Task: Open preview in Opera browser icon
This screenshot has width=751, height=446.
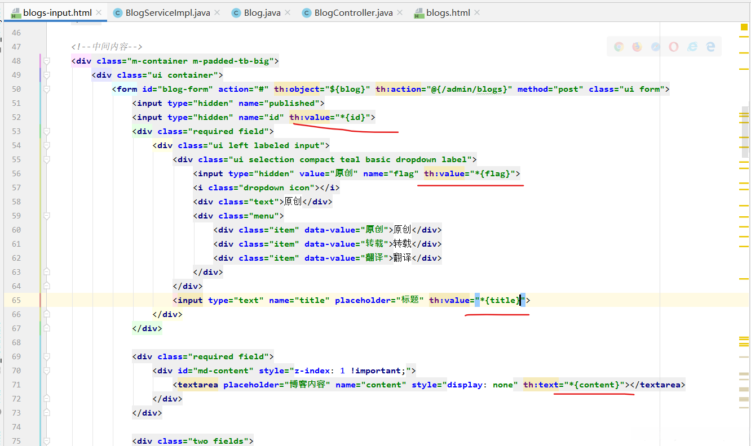Action: pyautogui.click(x=674, y=47)
